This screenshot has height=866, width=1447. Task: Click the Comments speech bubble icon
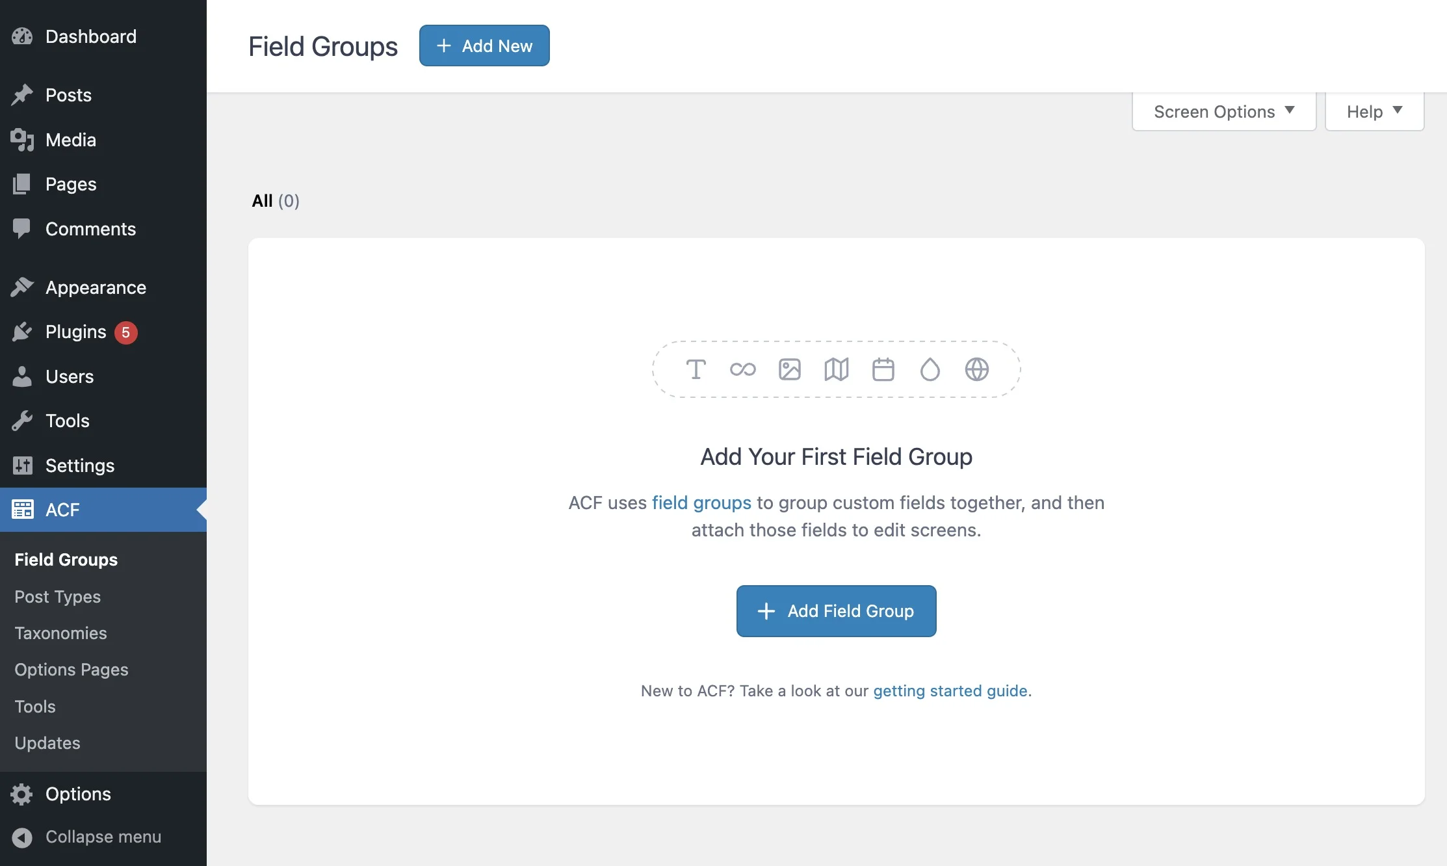click(22, 229)
